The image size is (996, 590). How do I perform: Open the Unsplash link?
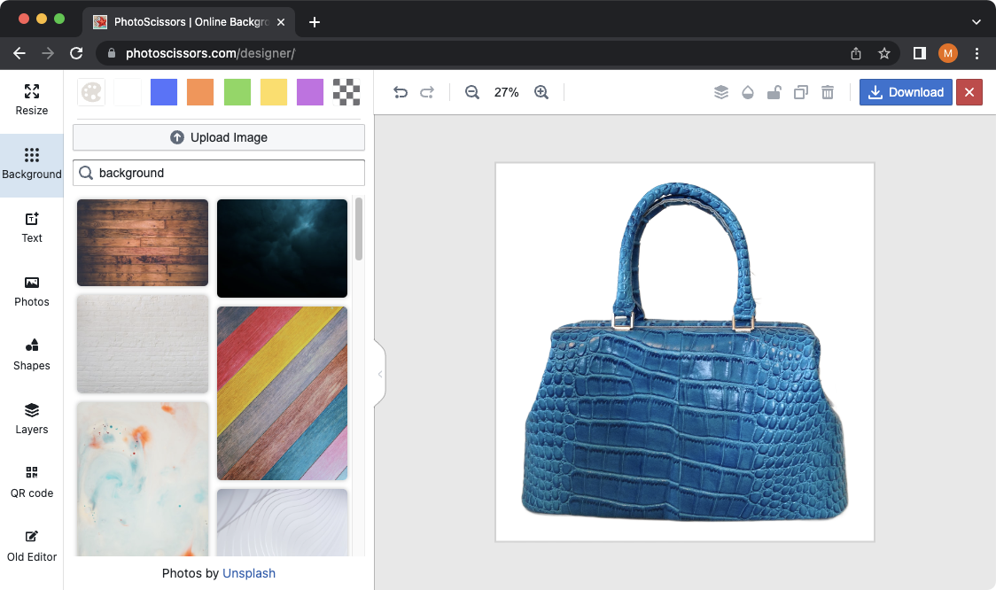249,573
